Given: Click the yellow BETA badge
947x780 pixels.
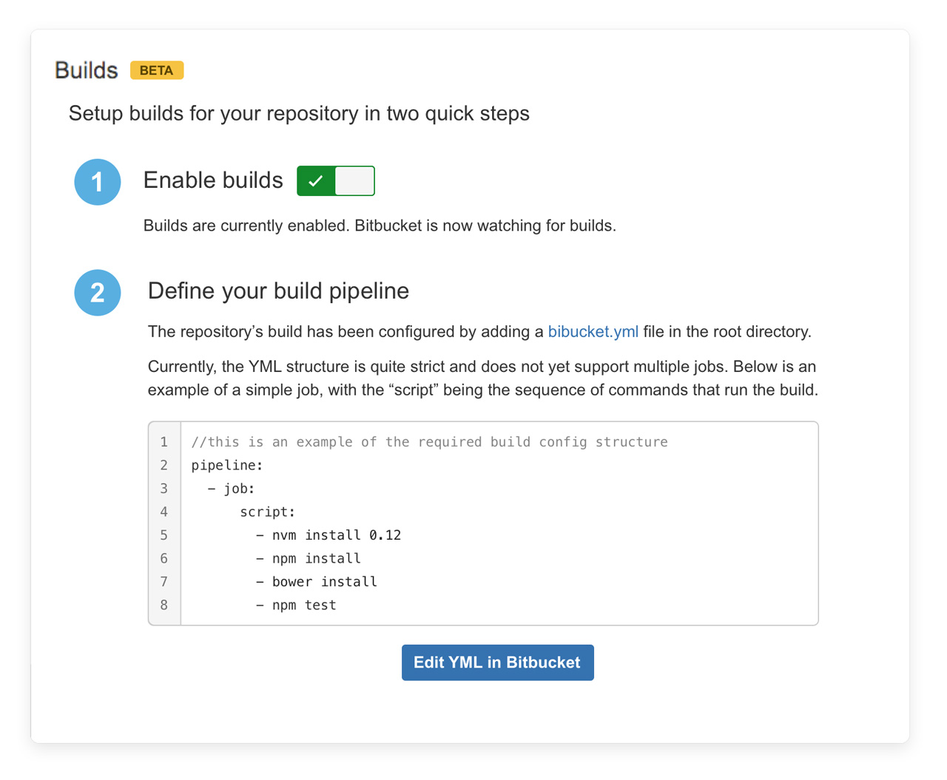Looking at the screenshot, I should click(157, 70).
